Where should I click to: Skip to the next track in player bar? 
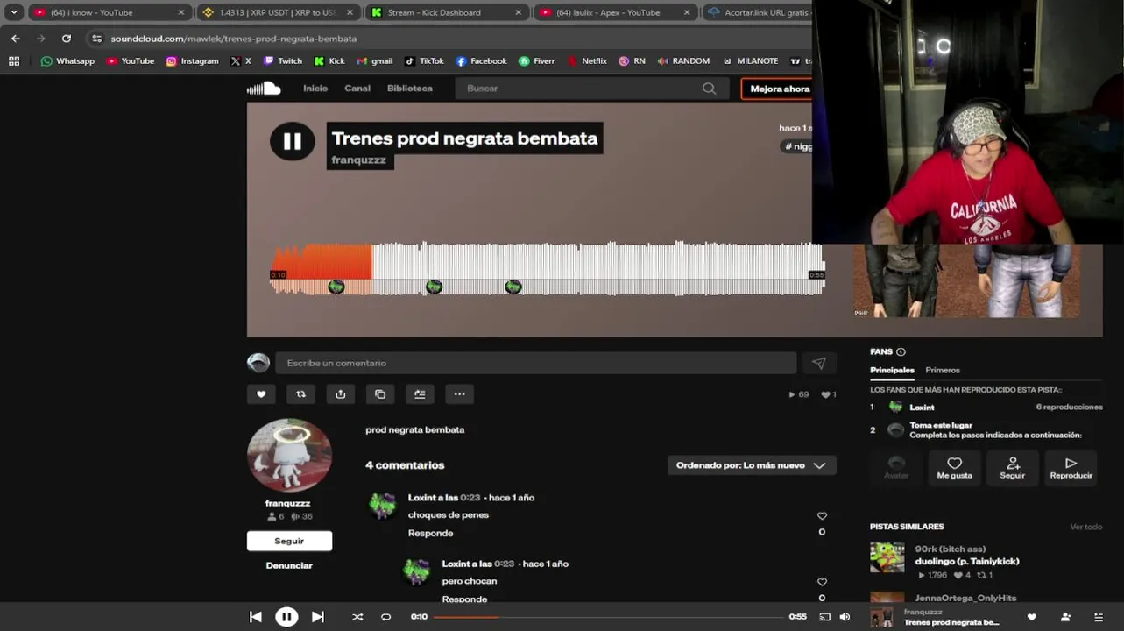(x=318, y=617)
